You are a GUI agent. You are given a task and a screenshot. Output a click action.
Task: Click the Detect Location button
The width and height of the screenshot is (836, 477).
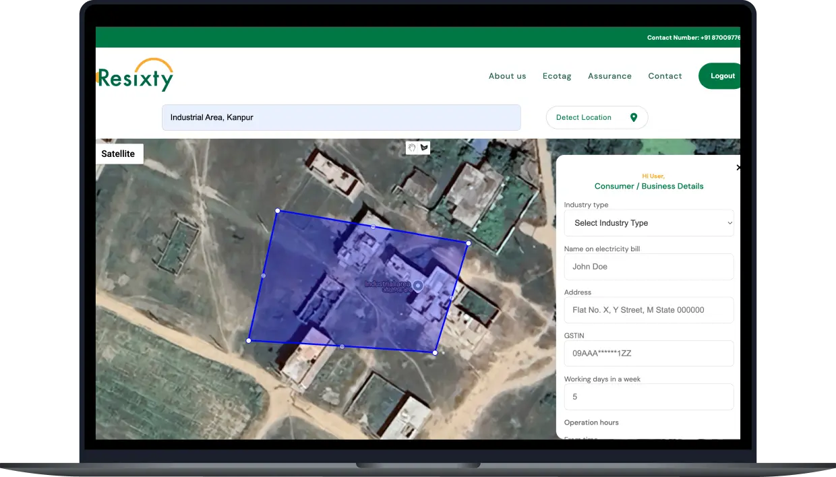[596, 117]
